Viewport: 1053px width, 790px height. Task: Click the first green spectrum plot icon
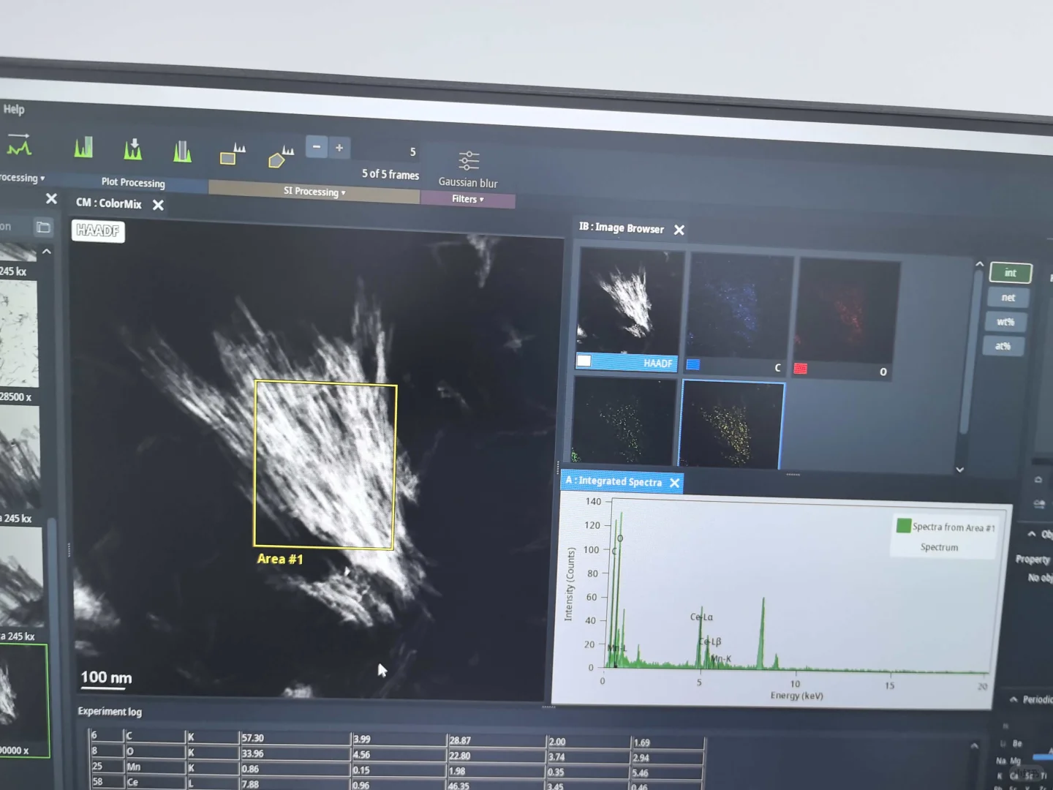click(x=83, y=148)
